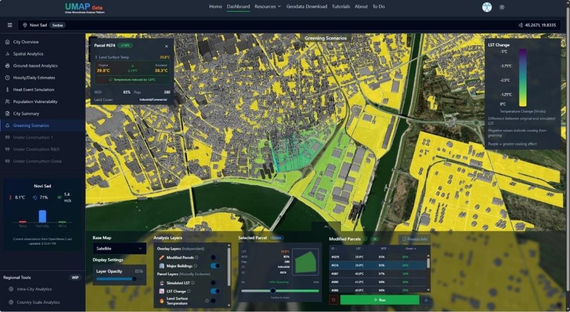Close the Parcel #674 popup
Image resolution: width=570 pixels, height=312 pixels.
(166, 46)
